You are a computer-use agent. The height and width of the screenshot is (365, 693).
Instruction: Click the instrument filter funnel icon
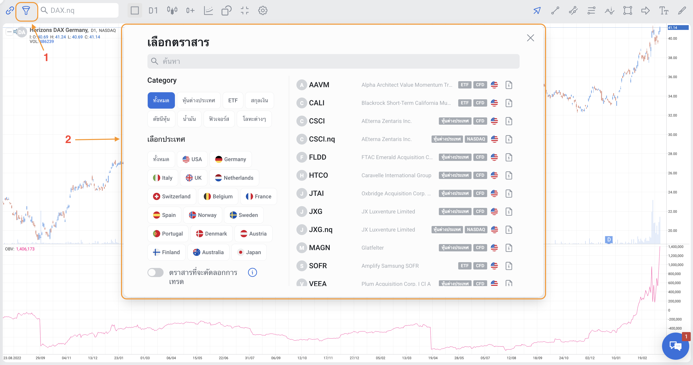tap(26, 11)
